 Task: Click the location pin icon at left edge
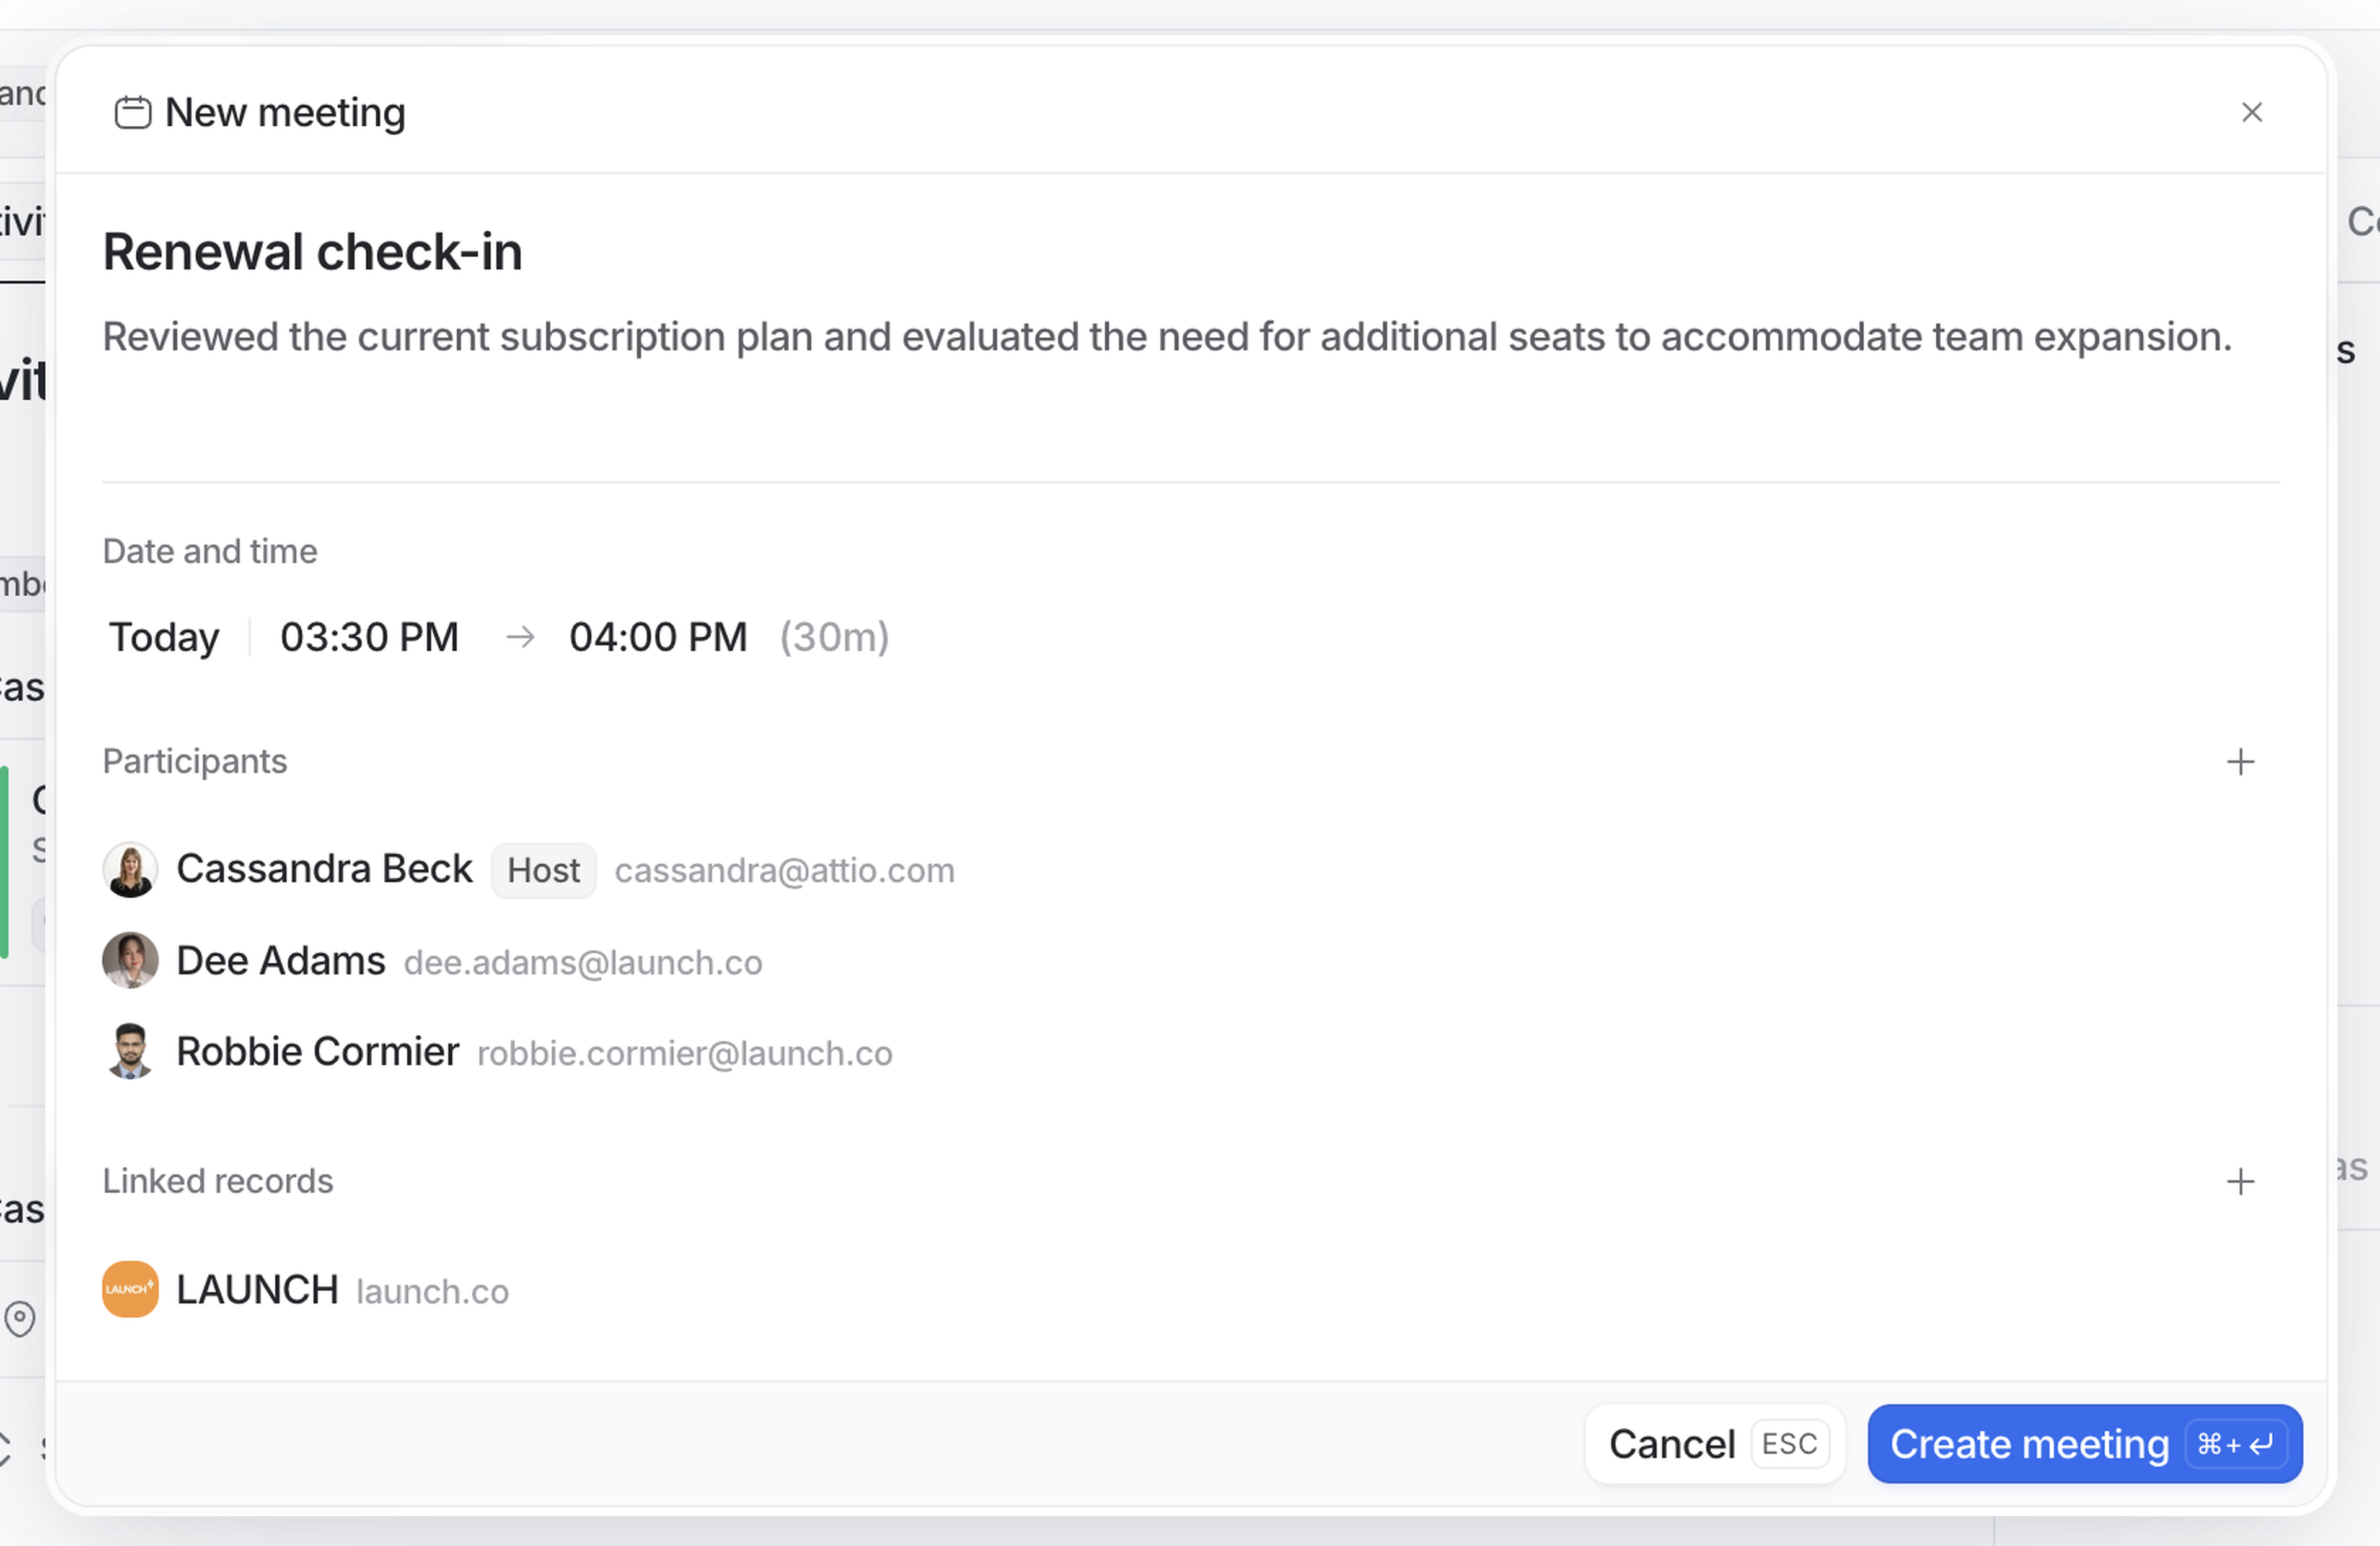coord(20,1319)
